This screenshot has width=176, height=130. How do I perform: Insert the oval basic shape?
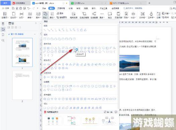click(x=52, y=48)
